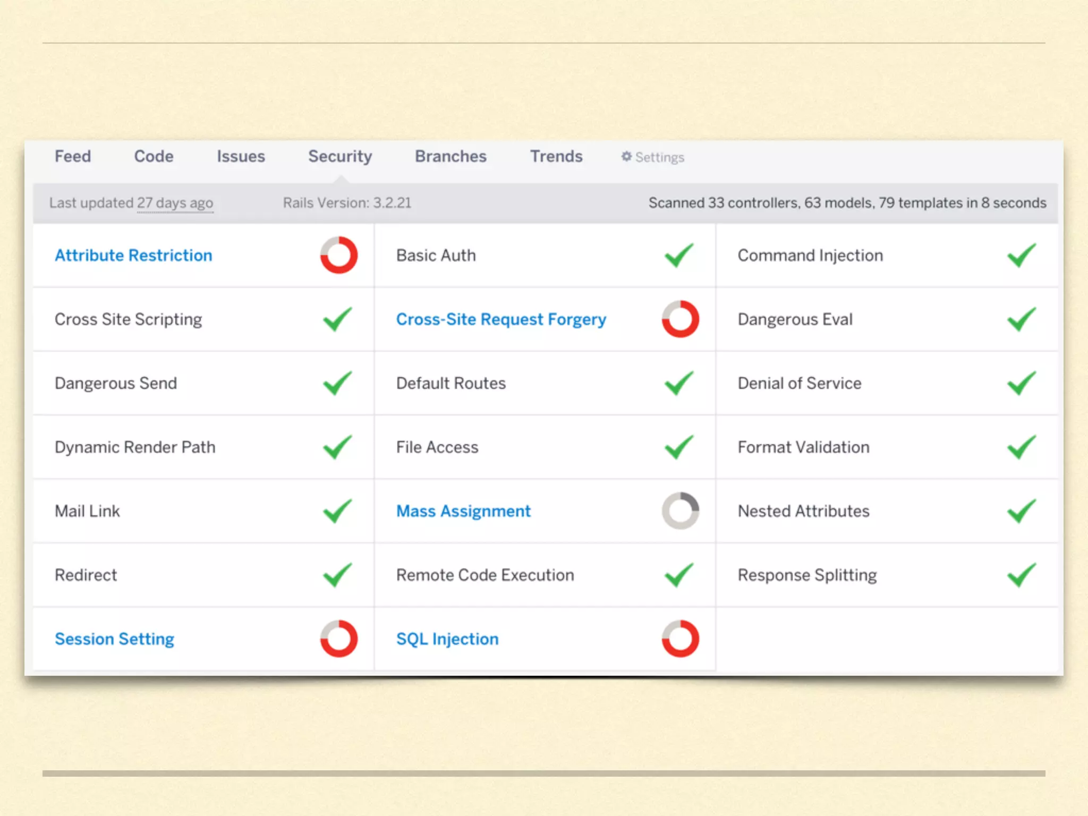
Task: Click the green checkmark beside Command Injection
Action: [1021, 255]
